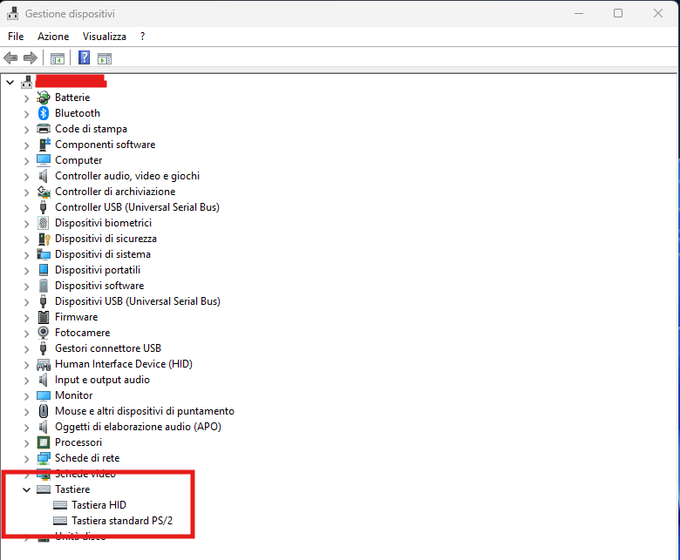Select Tastiera standard PS/2 device
The height and width of the screenshot is (560, 680).
(x=122, y=521)
